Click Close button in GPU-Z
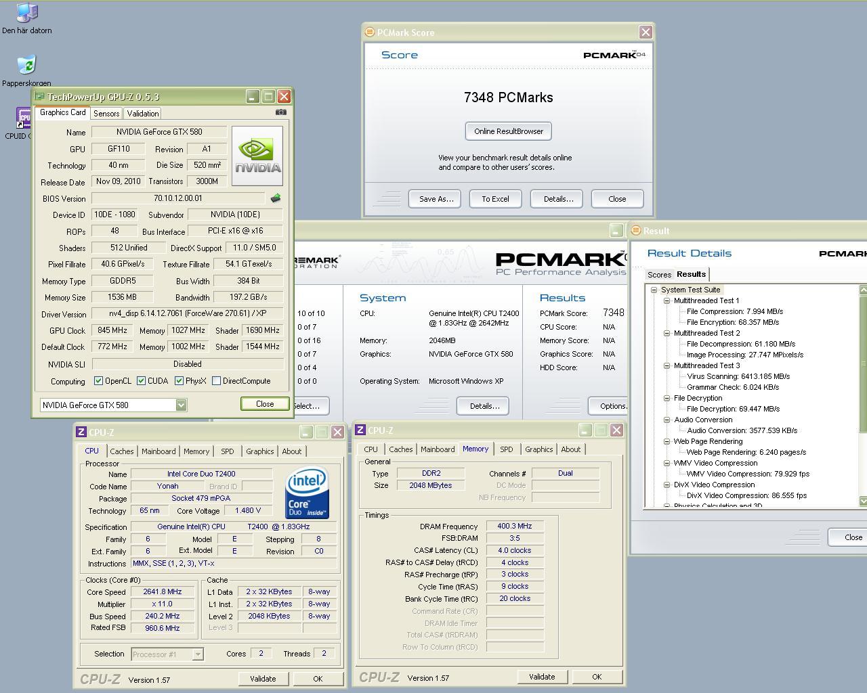 (265, 404)
